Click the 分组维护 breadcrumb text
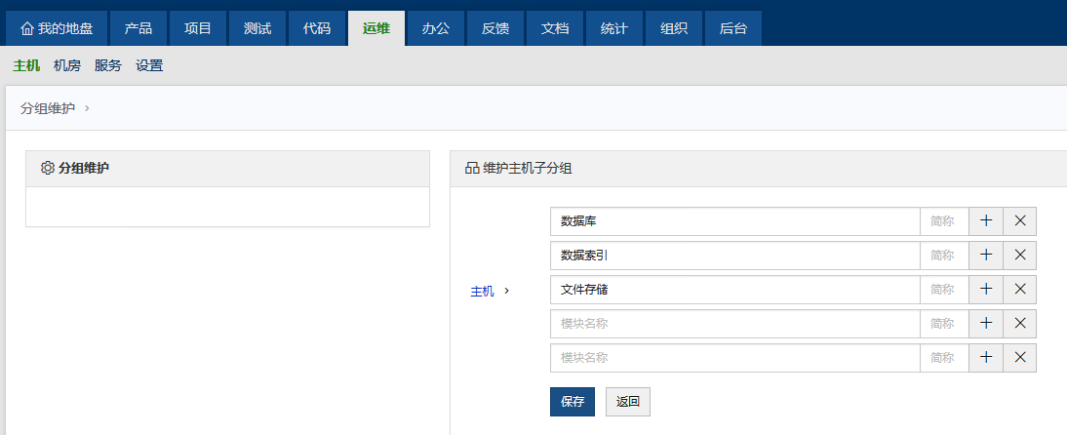1067x435 pixels. (x=48, y=108)
